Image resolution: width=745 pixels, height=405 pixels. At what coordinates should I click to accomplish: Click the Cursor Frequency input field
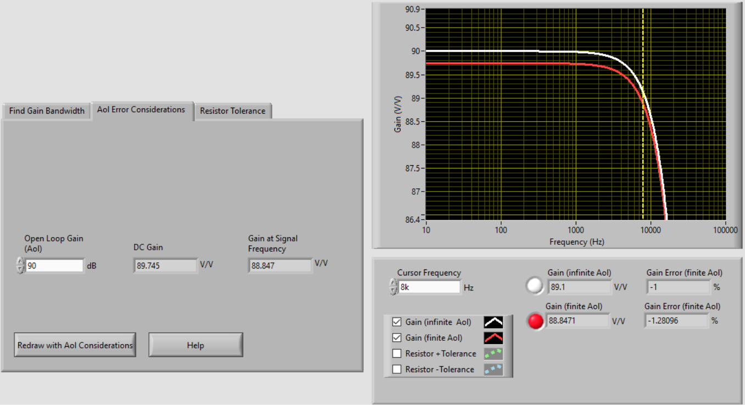(x=429, y=286)
